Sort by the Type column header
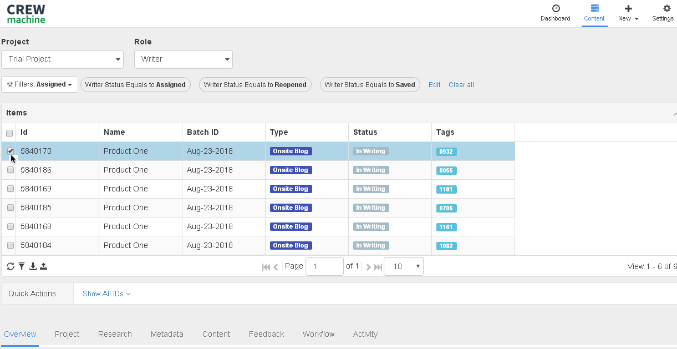The width and height of the screenshot is (677, 349). [307, 132]
